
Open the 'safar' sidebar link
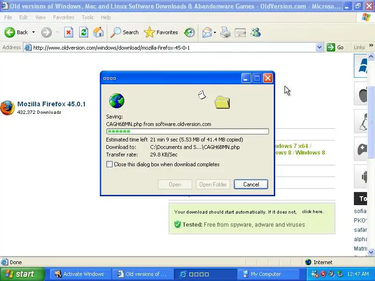pos(360,229)
